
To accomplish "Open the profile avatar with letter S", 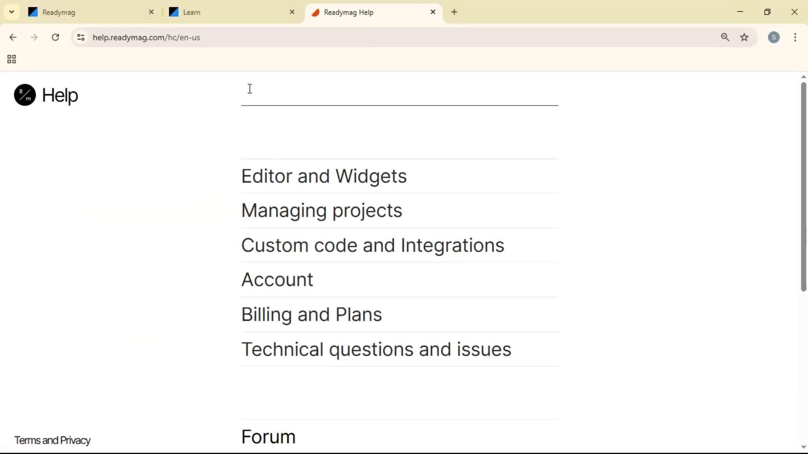I will tap(774, 37).
